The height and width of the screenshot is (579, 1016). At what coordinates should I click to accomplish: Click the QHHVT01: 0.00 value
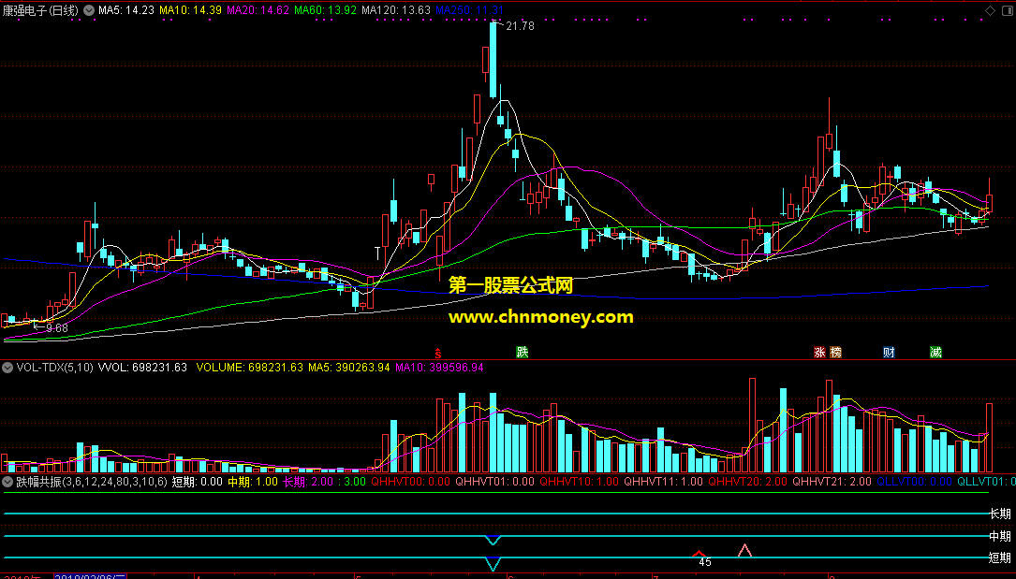coord(495,482)
